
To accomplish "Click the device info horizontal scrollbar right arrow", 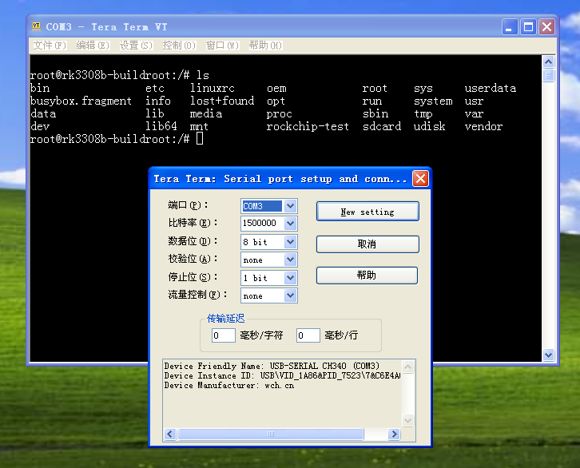I will pos(394,434).
